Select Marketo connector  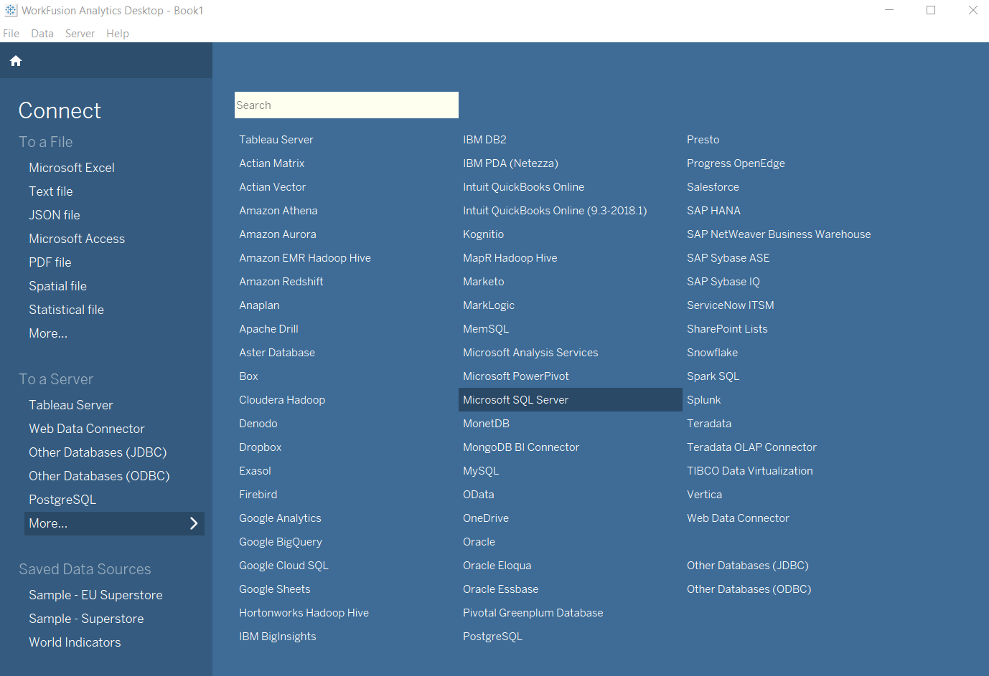(x=483, y=282)
